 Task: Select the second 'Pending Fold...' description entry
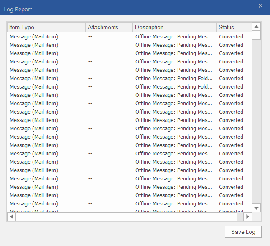coord(174,87)
